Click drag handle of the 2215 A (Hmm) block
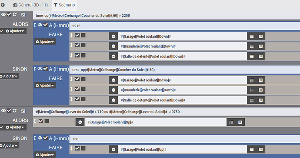 [x=35, y=25]
